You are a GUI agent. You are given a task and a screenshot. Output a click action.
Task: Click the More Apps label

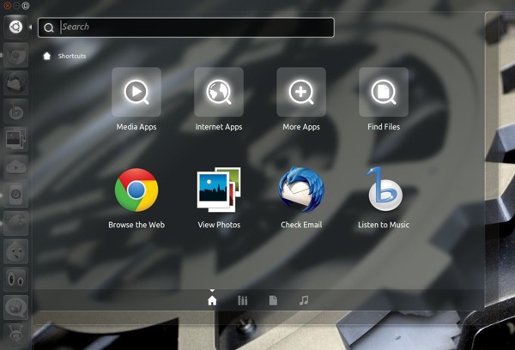tap(301, 127)
